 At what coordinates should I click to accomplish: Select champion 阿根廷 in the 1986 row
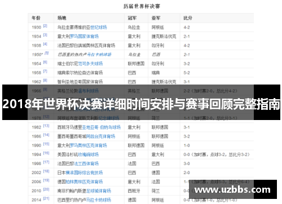pyautogui.click(x=134, y=136)
